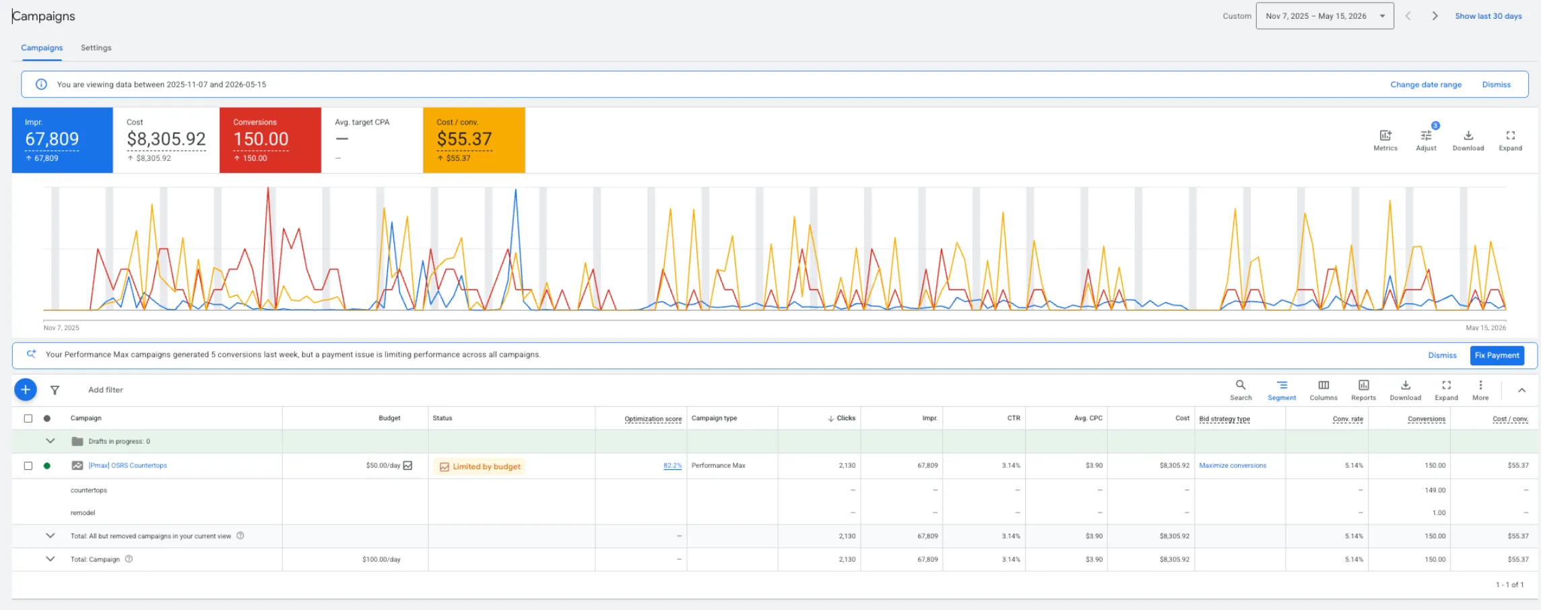Viewport: 1541px width, 610px height.
Task: Click help icon beside Total: Campaign
Action: tap(129, 559)
